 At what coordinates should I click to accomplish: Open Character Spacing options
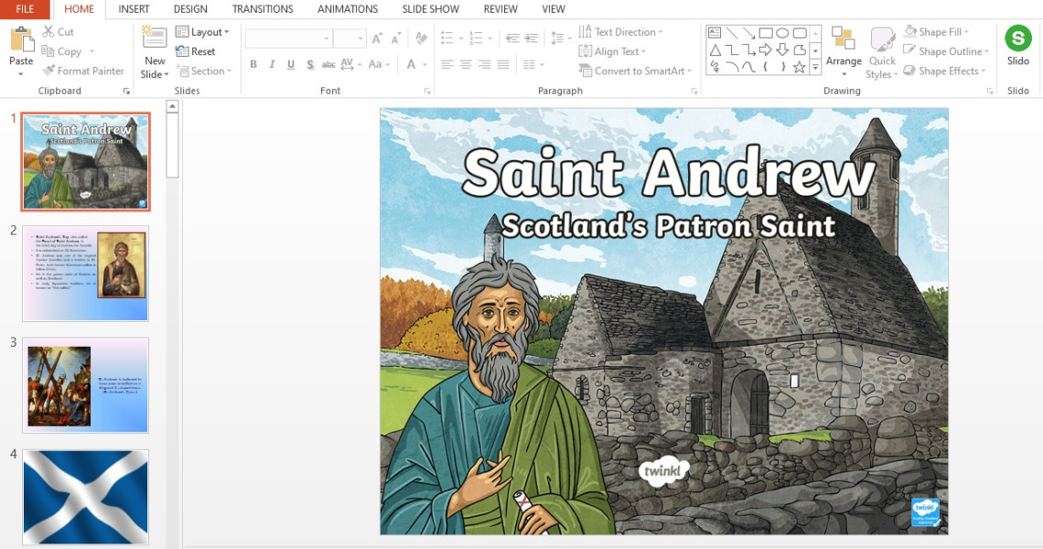tap(350, 65)
